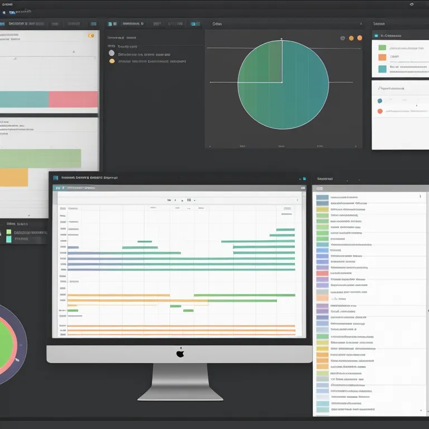
Task: Click the icon in the top-right corner of title bar
Action: point(412,4)
